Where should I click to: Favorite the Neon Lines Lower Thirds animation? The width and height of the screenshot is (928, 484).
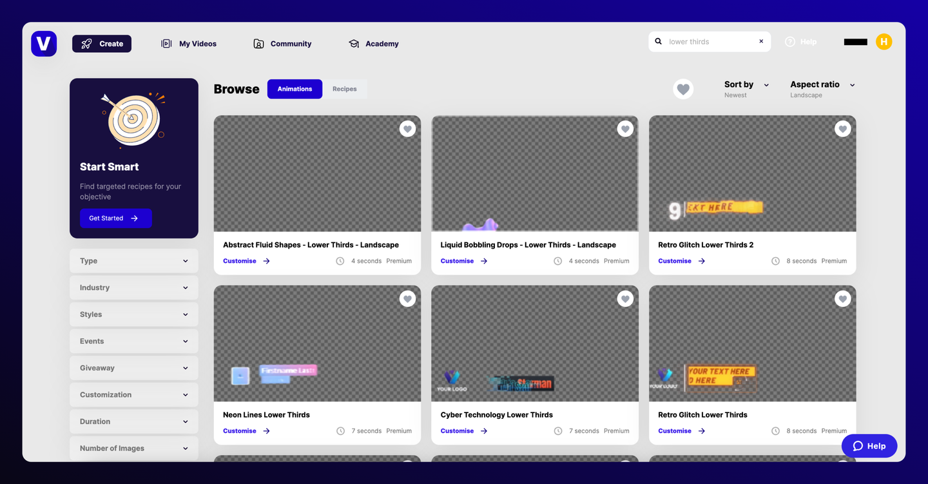point(407,298)
